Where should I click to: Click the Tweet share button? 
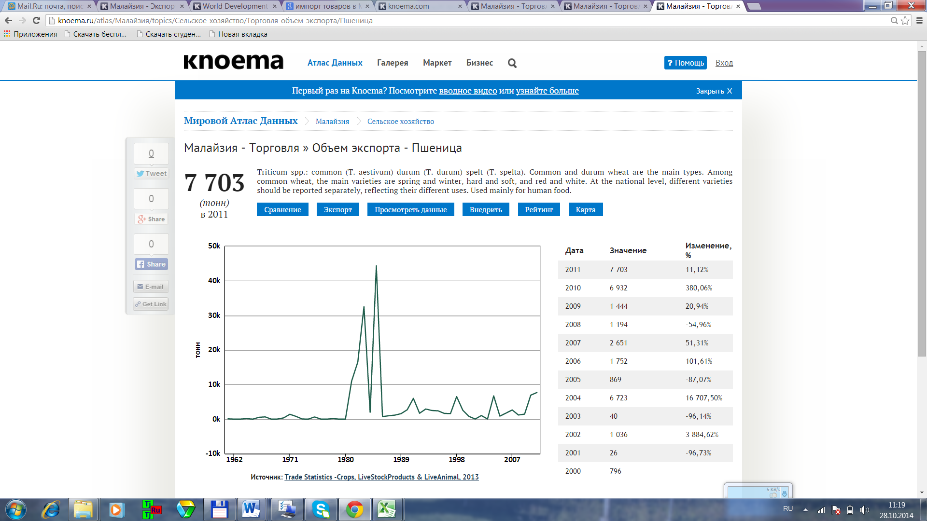click(x=151, y=174)
